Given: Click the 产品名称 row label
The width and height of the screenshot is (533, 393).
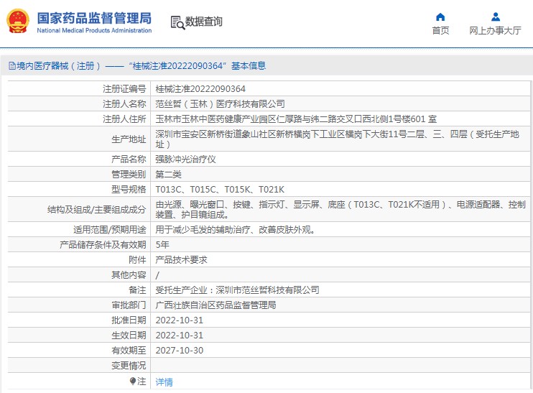Looking at the screenshot, I should pos(129,159).
